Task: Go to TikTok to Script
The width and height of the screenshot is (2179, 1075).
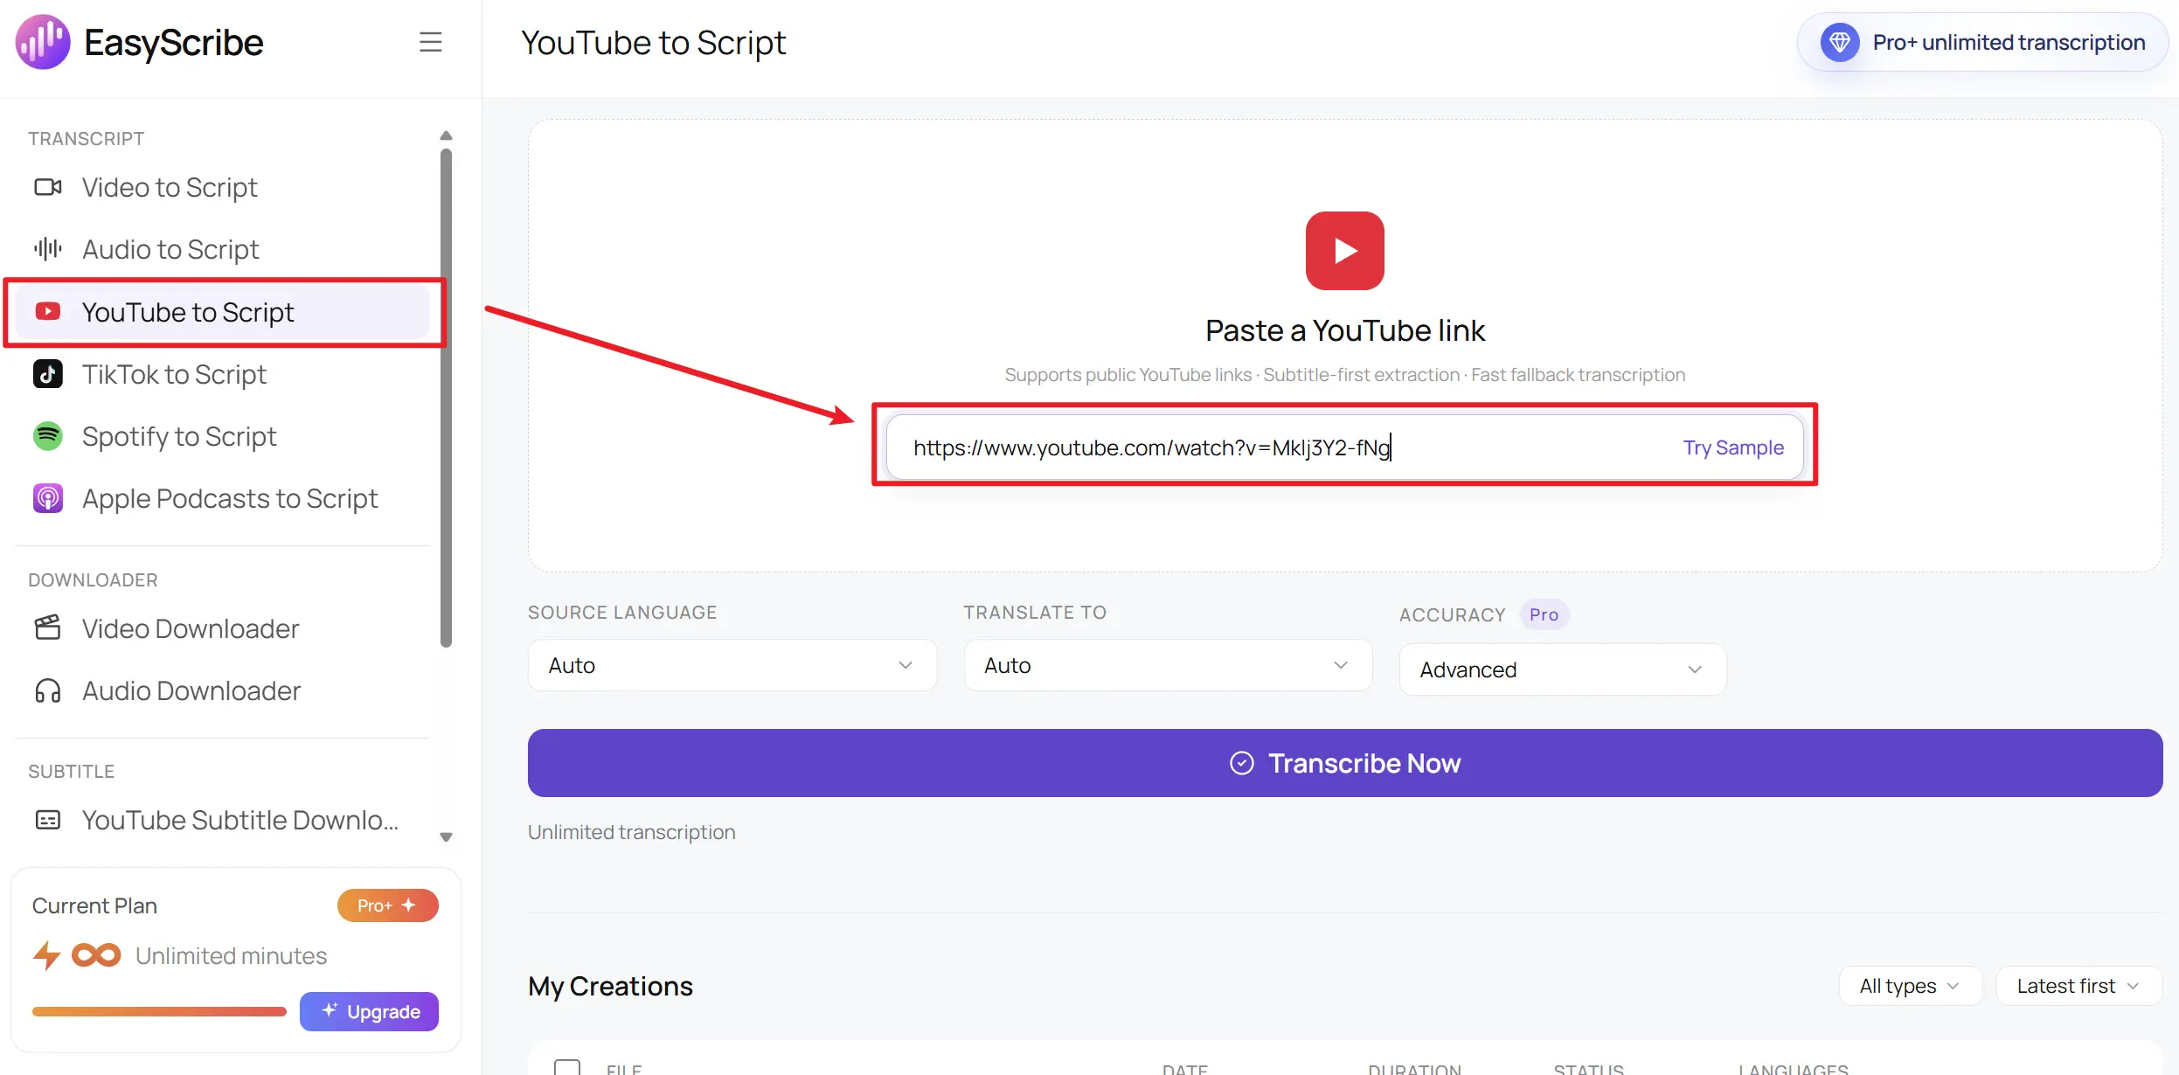Action: [224, 374]
